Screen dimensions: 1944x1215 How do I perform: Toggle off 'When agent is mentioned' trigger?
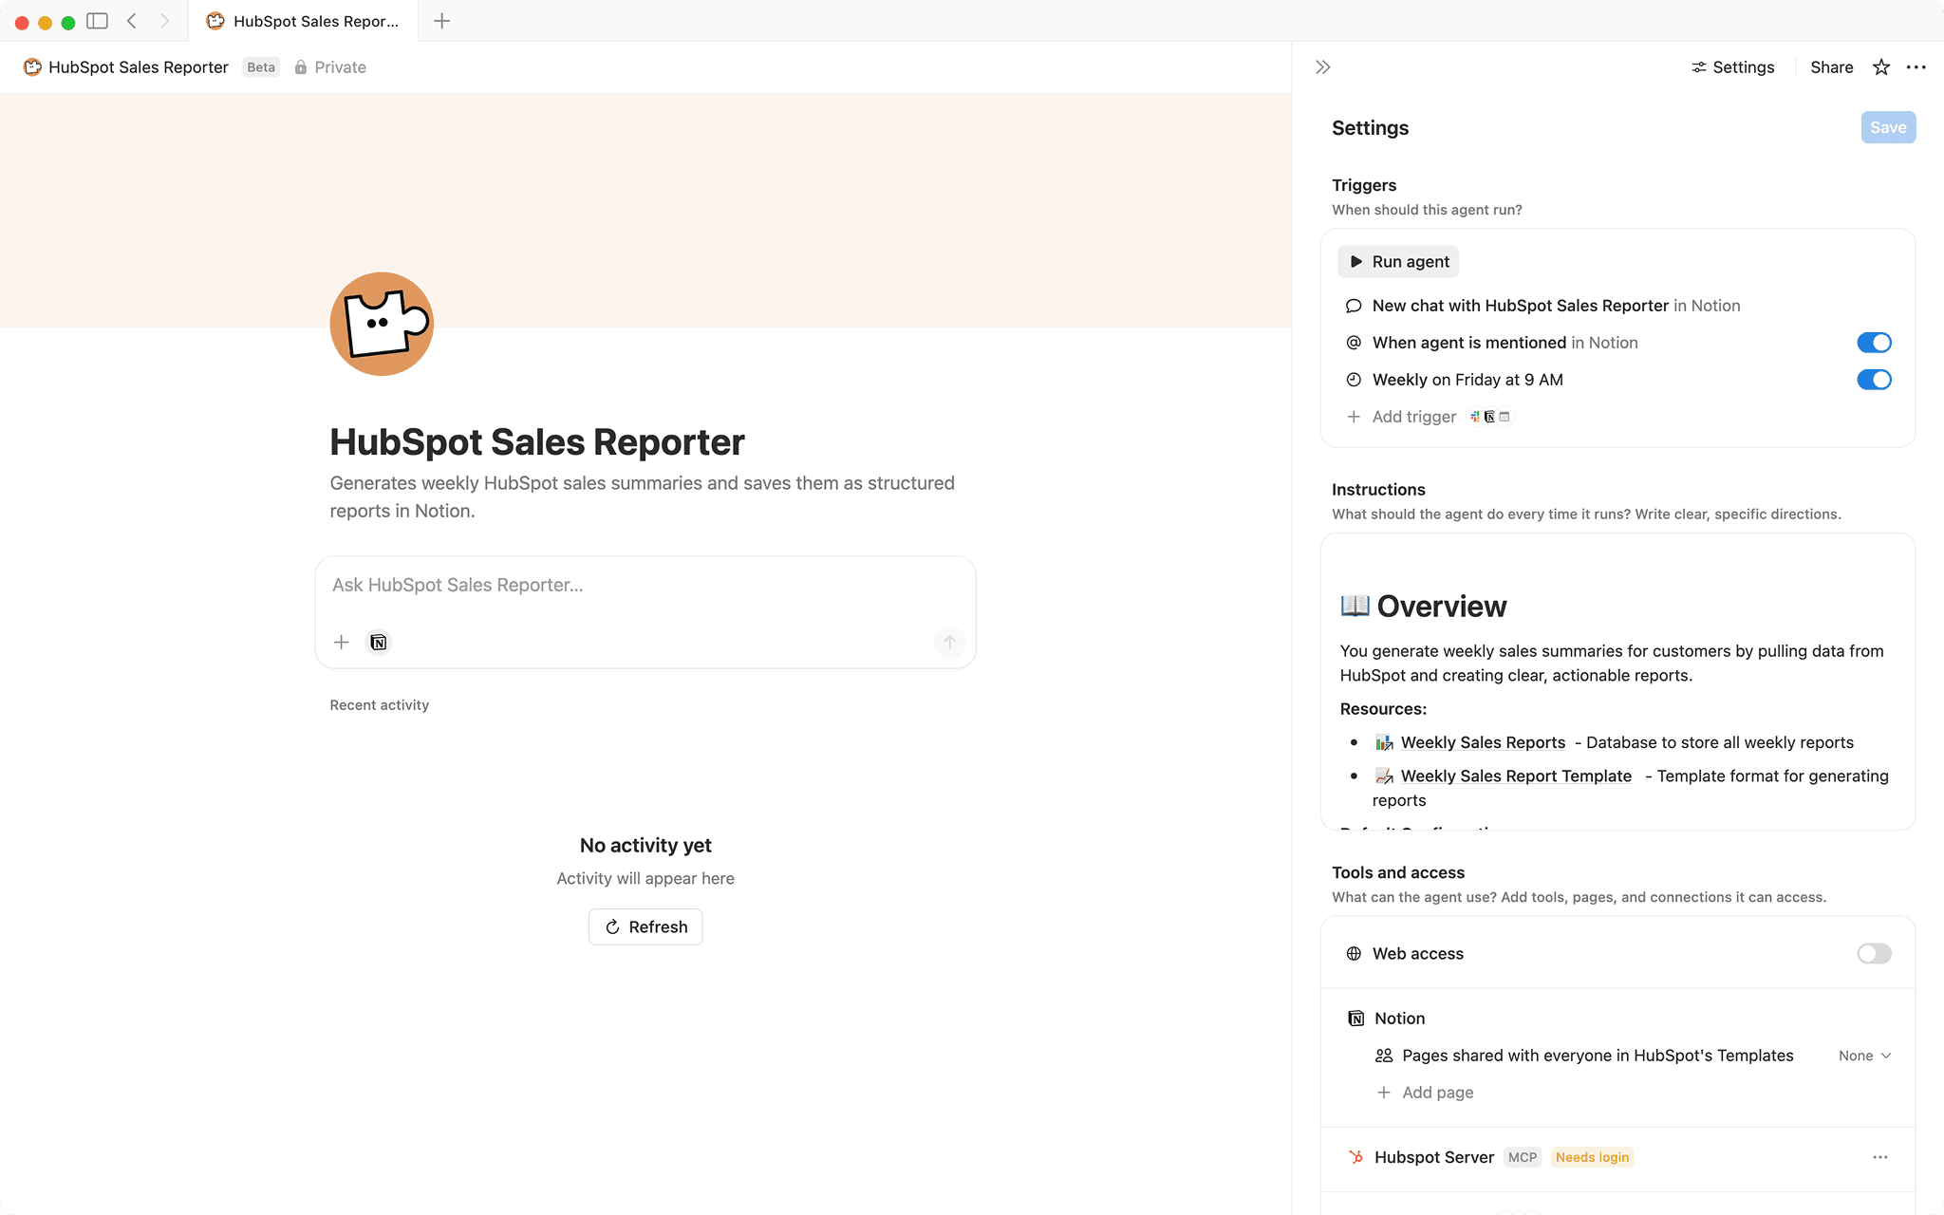coord(1874,342)
